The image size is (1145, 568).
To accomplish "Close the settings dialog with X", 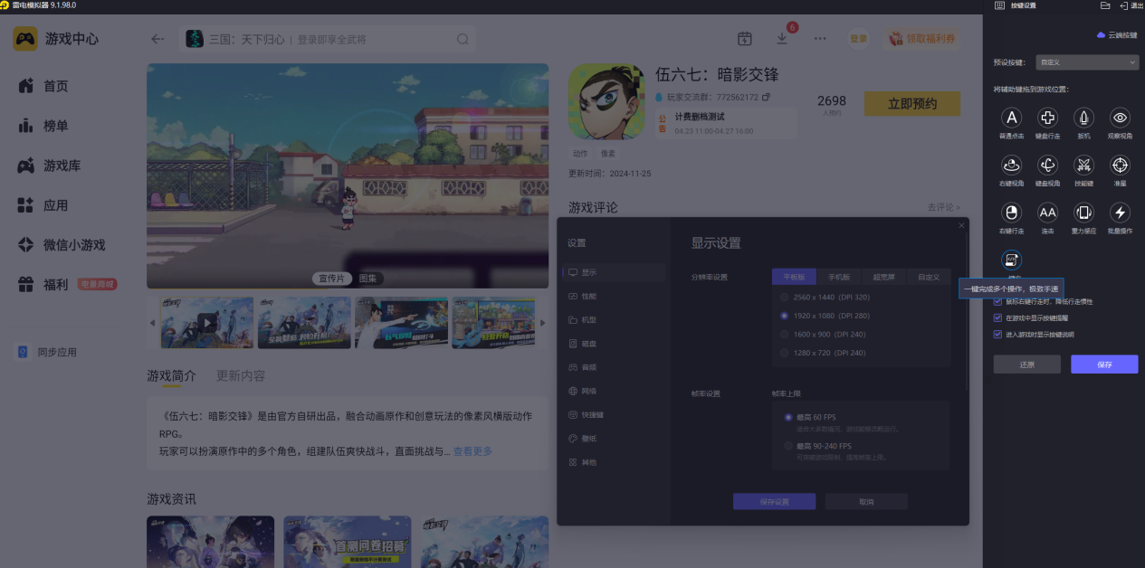I will click(961, 225).
